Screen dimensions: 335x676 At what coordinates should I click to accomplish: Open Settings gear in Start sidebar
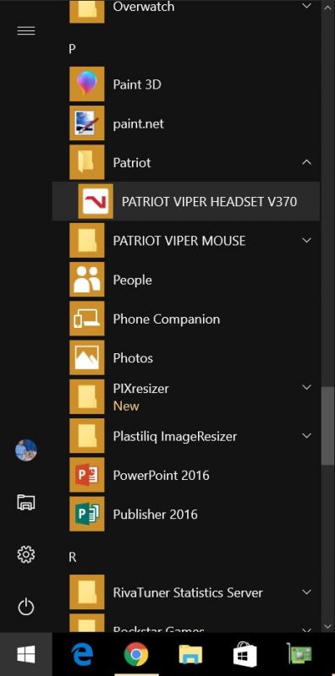tap(26, 554)
